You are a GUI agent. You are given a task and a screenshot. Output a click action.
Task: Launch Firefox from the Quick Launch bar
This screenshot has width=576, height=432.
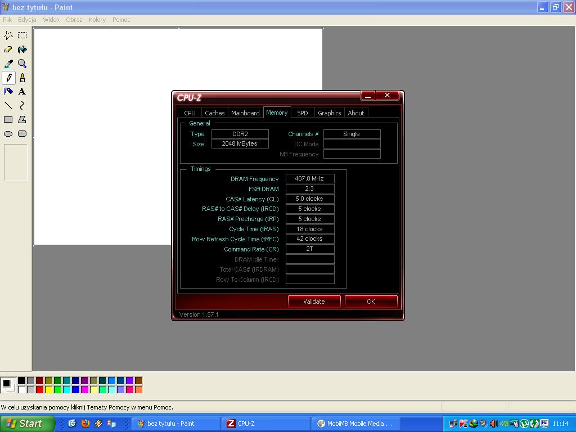(85, 424)
